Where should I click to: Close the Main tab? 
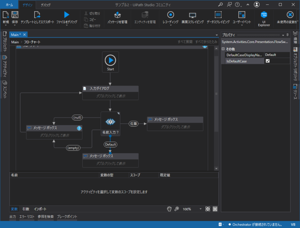[x=24, y=35]
